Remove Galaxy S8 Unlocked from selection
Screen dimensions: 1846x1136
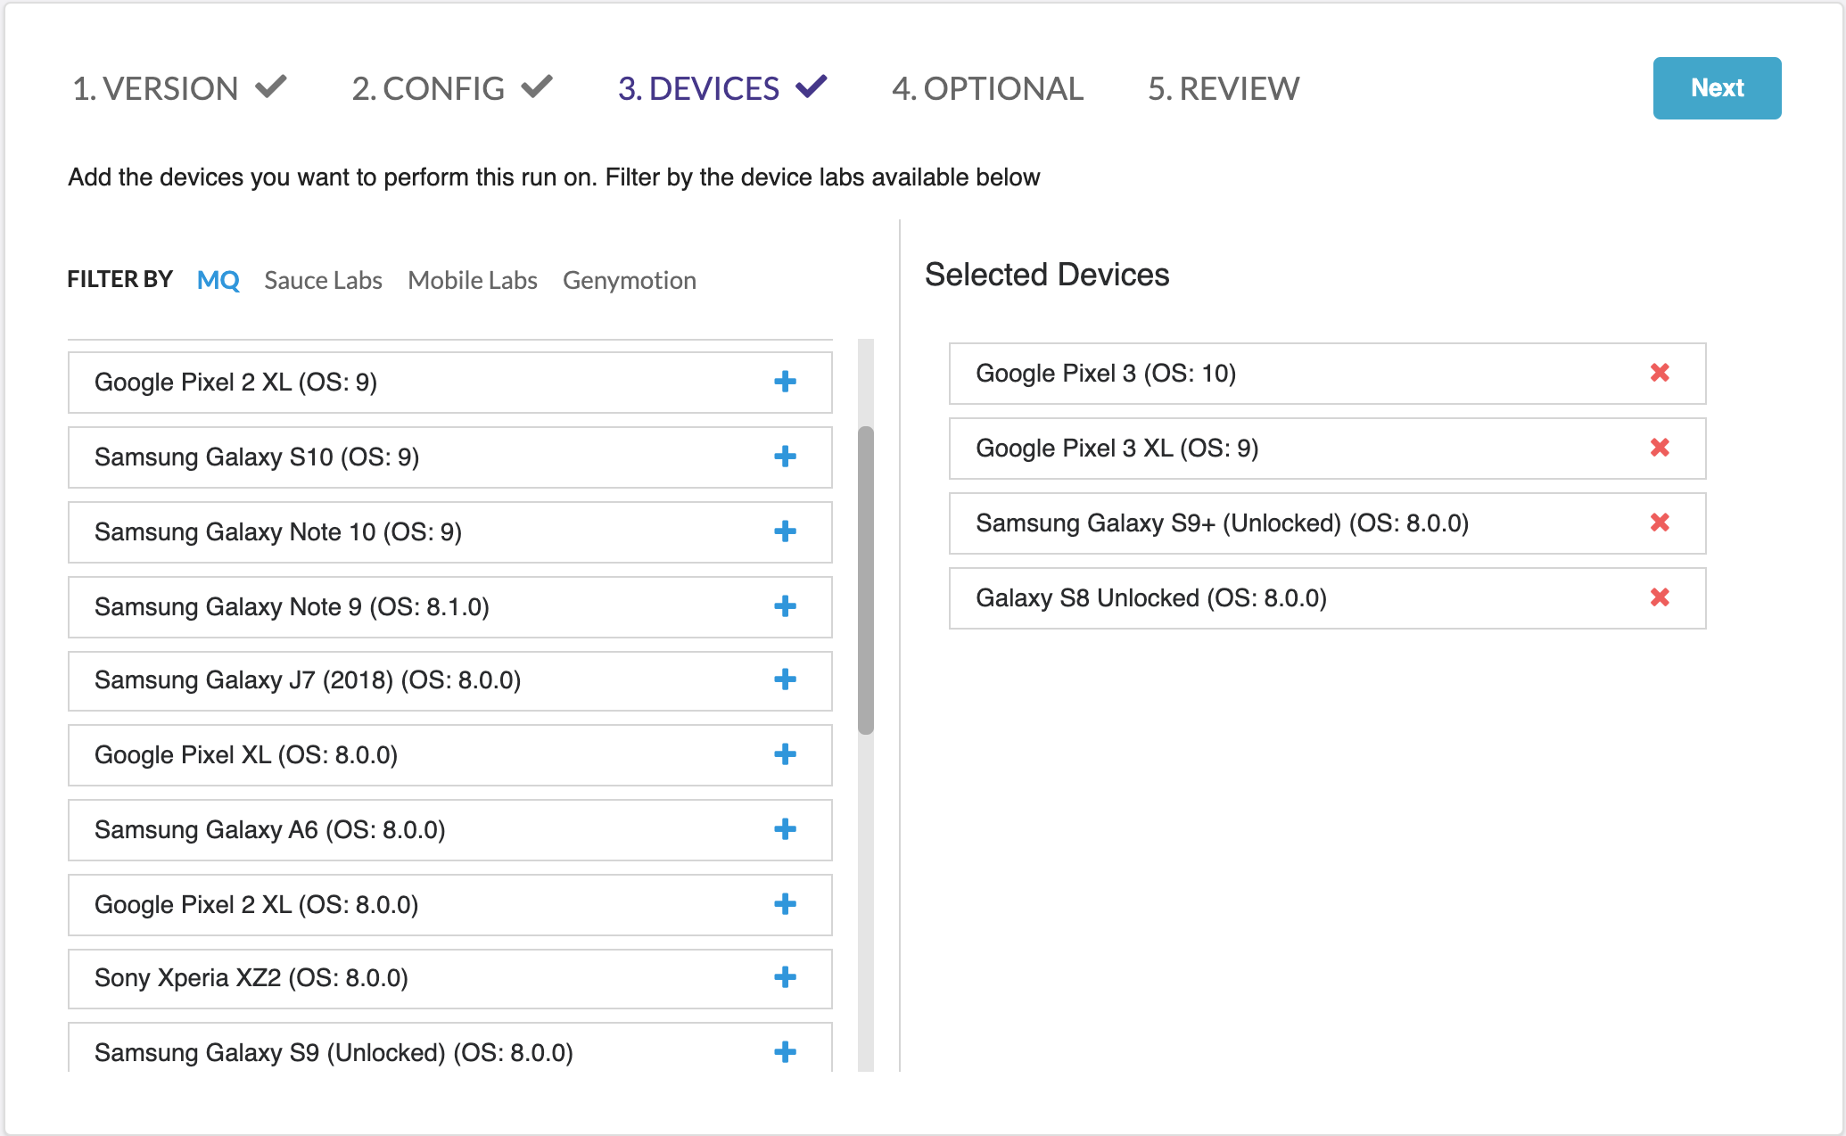click(x=1660, y=597)
